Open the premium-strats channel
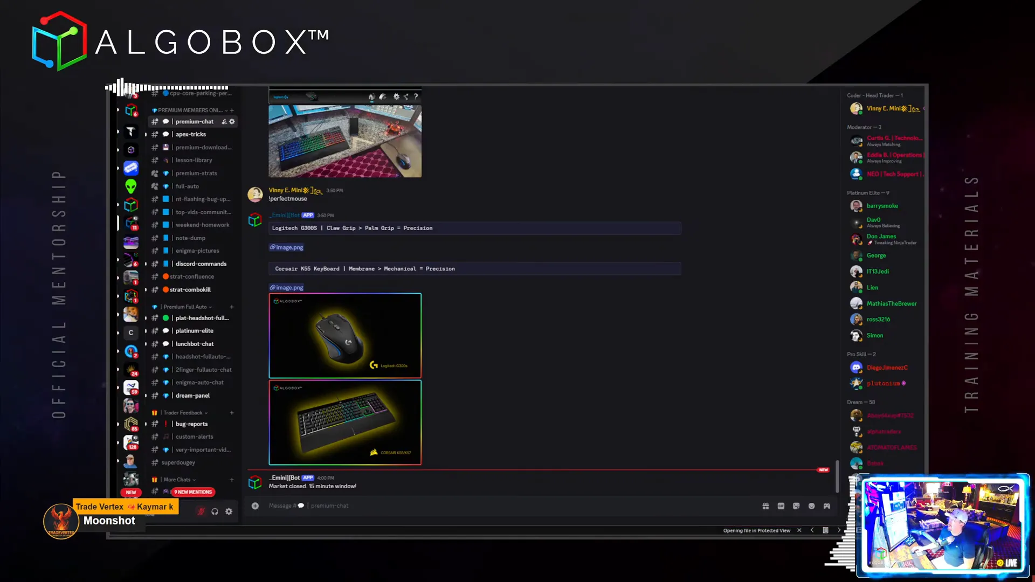This screenshot has height=582, width=1035. pos(193,174)
